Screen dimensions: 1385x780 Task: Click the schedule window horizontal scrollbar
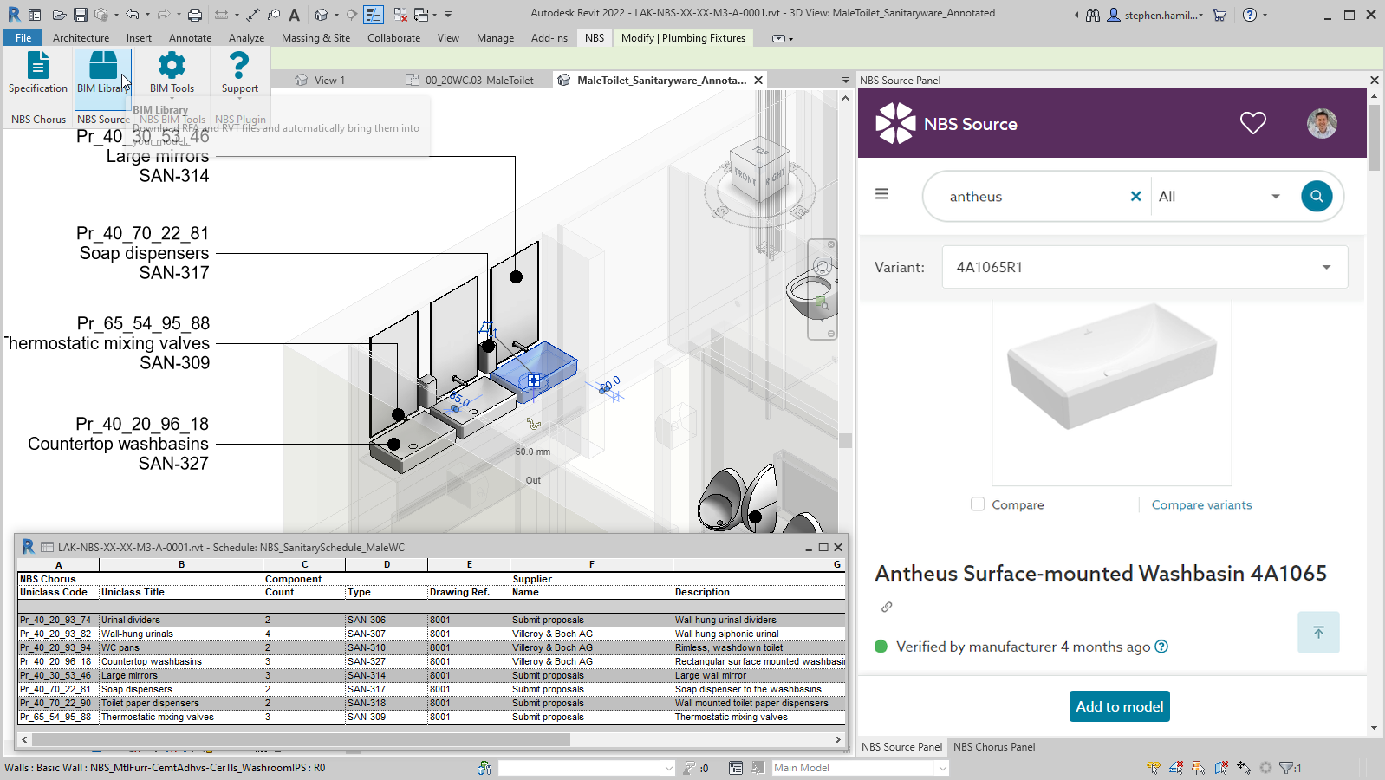[x=302, y=740]
